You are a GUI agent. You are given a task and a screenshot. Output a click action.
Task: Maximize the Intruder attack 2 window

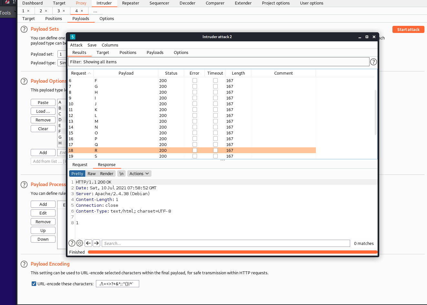(x=367, y=37)
